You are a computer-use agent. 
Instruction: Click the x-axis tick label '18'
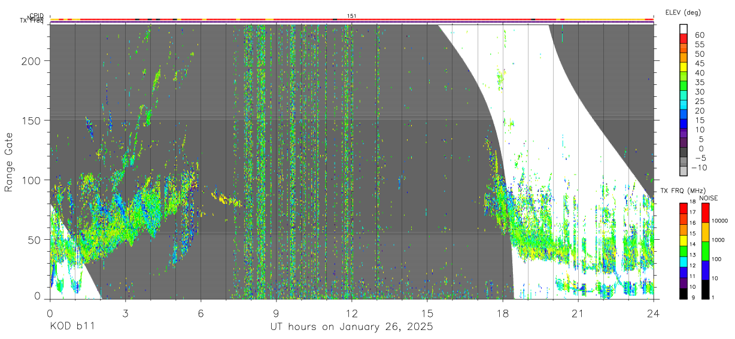click(503, 313)
